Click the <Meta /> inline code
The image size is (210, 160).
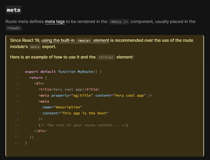(119, 22)
